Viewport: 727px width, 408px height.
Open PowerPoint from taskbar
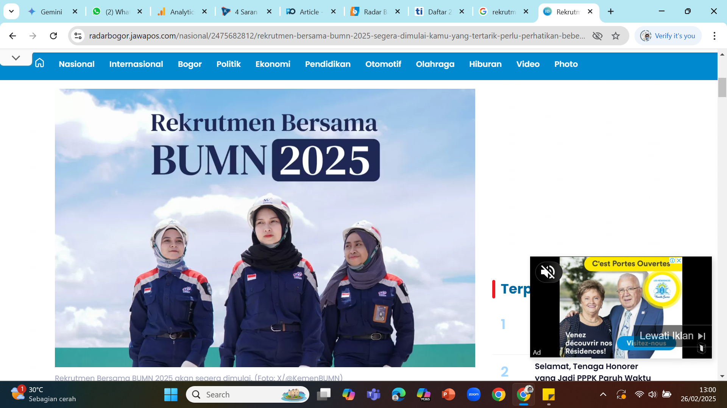[x=449, y=395]
